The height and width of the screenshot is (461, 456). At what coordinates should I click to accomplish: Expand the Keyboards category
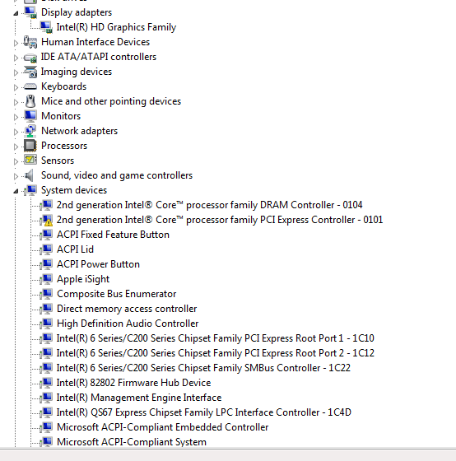click(x=16, y=87)
